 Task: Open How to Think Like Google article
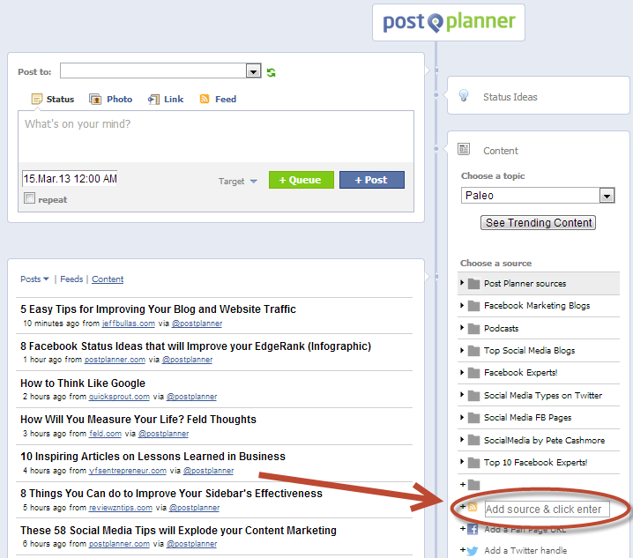pyautogui.click(x=83, y=383)
